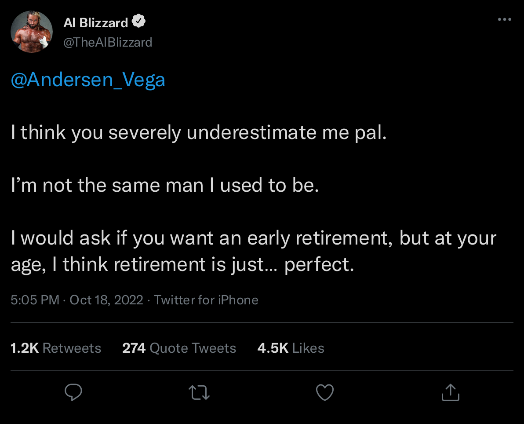Screen dimensions: 524x424
Task: Open the Twitter for iPhone source link
Action: coord(206,300)
